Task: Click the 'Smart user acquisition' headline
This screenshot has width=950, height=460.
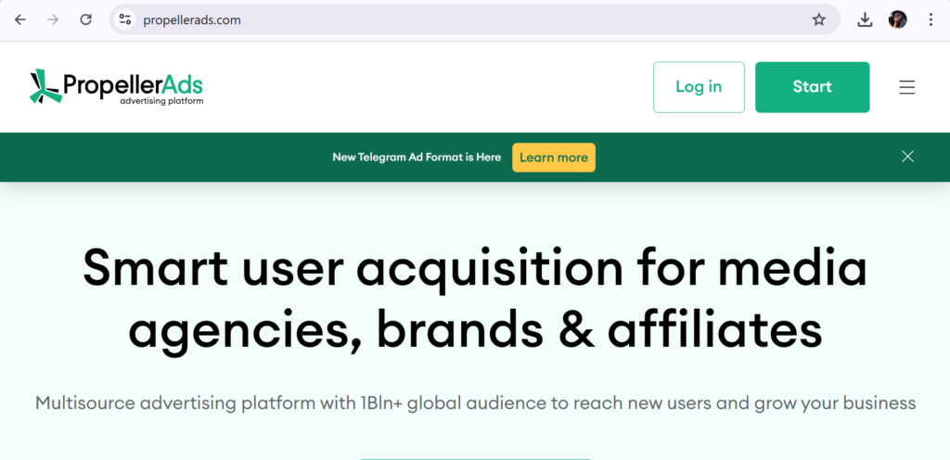Action: pyautogui.click(x=475, y=300)
